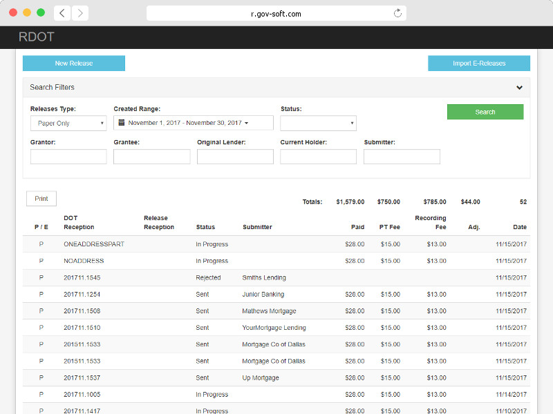
Task: Click submitter YourMortgage Lending
Action: tap(274, 328)
